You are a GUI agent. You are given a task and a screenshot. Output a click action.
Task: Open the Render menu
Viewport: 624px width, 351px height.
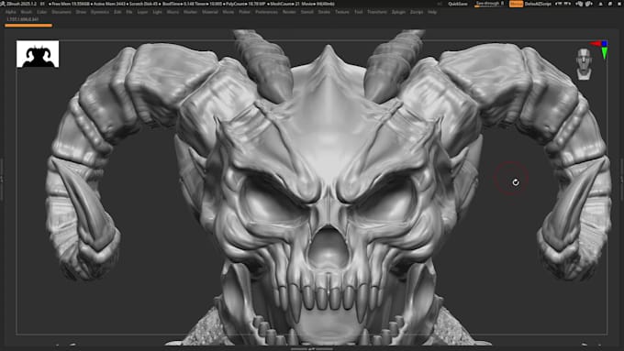[x=289, y=12]
